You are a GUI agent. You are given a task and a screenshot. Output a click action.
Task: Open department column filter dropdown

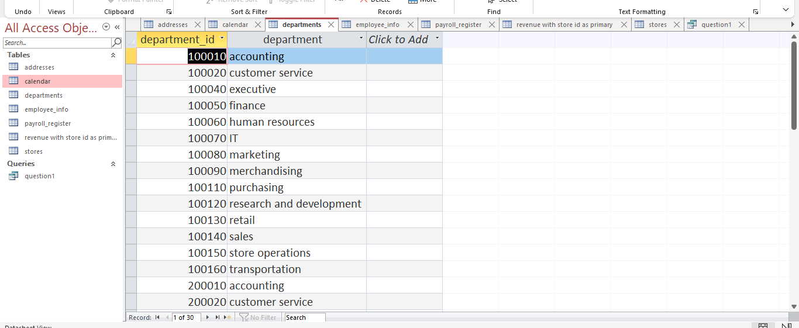tap(361, 39)
